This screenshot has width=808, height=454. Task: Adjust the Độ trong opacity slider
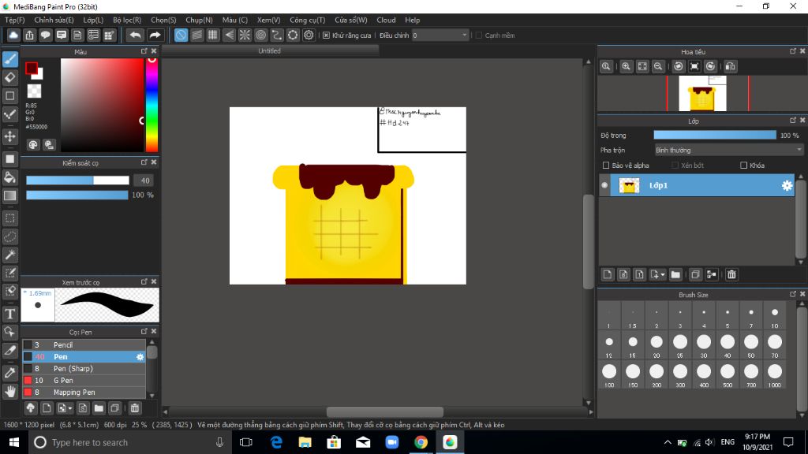click(715, 135)
